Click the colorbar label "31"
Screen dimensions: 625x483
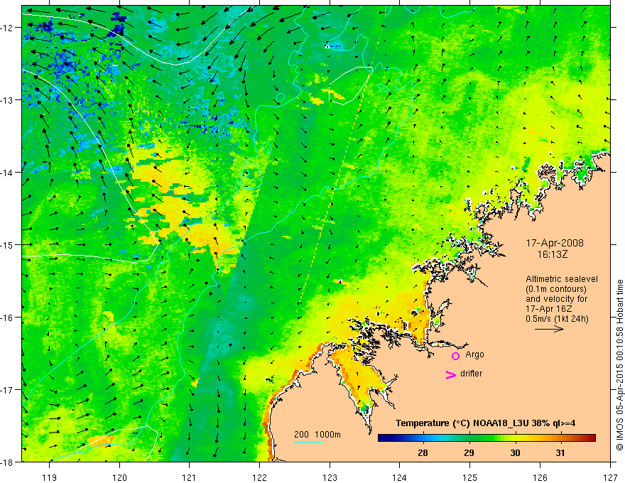tap(560, 452)
